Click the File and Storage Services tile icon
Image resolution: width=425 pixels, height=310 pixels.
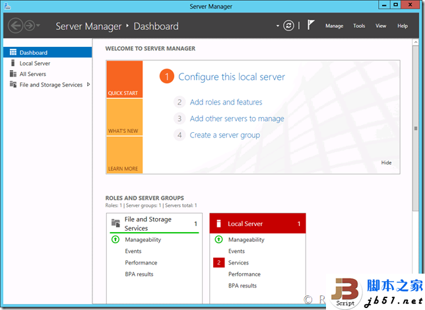pos(115,223)
